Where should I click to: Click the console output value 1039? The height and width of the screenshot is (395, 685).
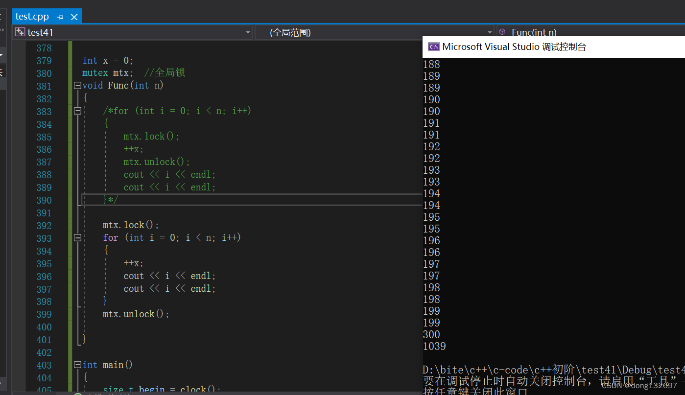click(x=434, y=347)
